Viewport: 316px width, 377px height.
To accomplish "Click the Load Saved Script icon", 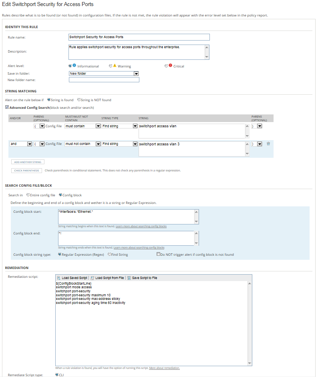I will 58,278.
